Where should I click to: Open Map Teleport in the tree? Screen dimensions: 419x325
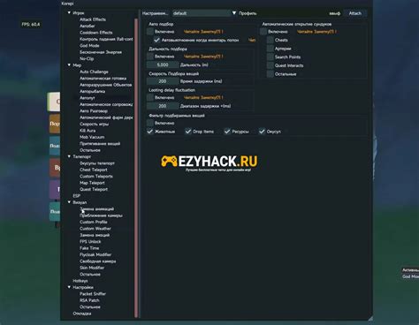click(92, 183)
